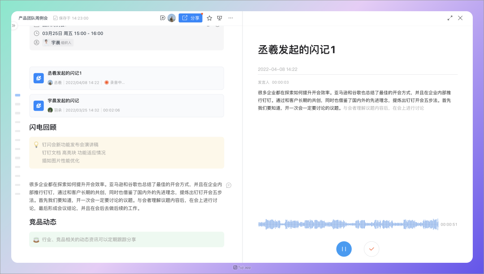Finish recording with the red checkmark button
This screenshot has width=484, height=274.
coord(372,249)
